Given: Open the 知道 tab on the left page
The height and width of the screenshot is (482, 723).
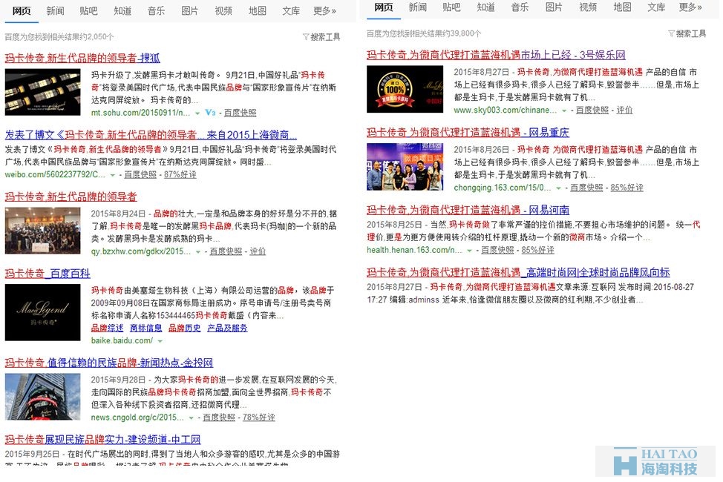Looking at the screenshot, I should pyautogui.click(x=122, y=10).
